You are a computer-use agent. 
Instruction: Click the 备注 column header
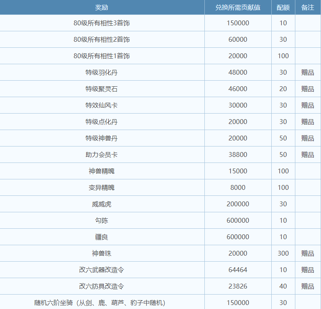[307, 7]
